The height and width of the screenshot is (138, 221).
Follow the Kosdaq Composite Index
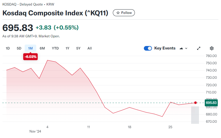pos(124,13)
